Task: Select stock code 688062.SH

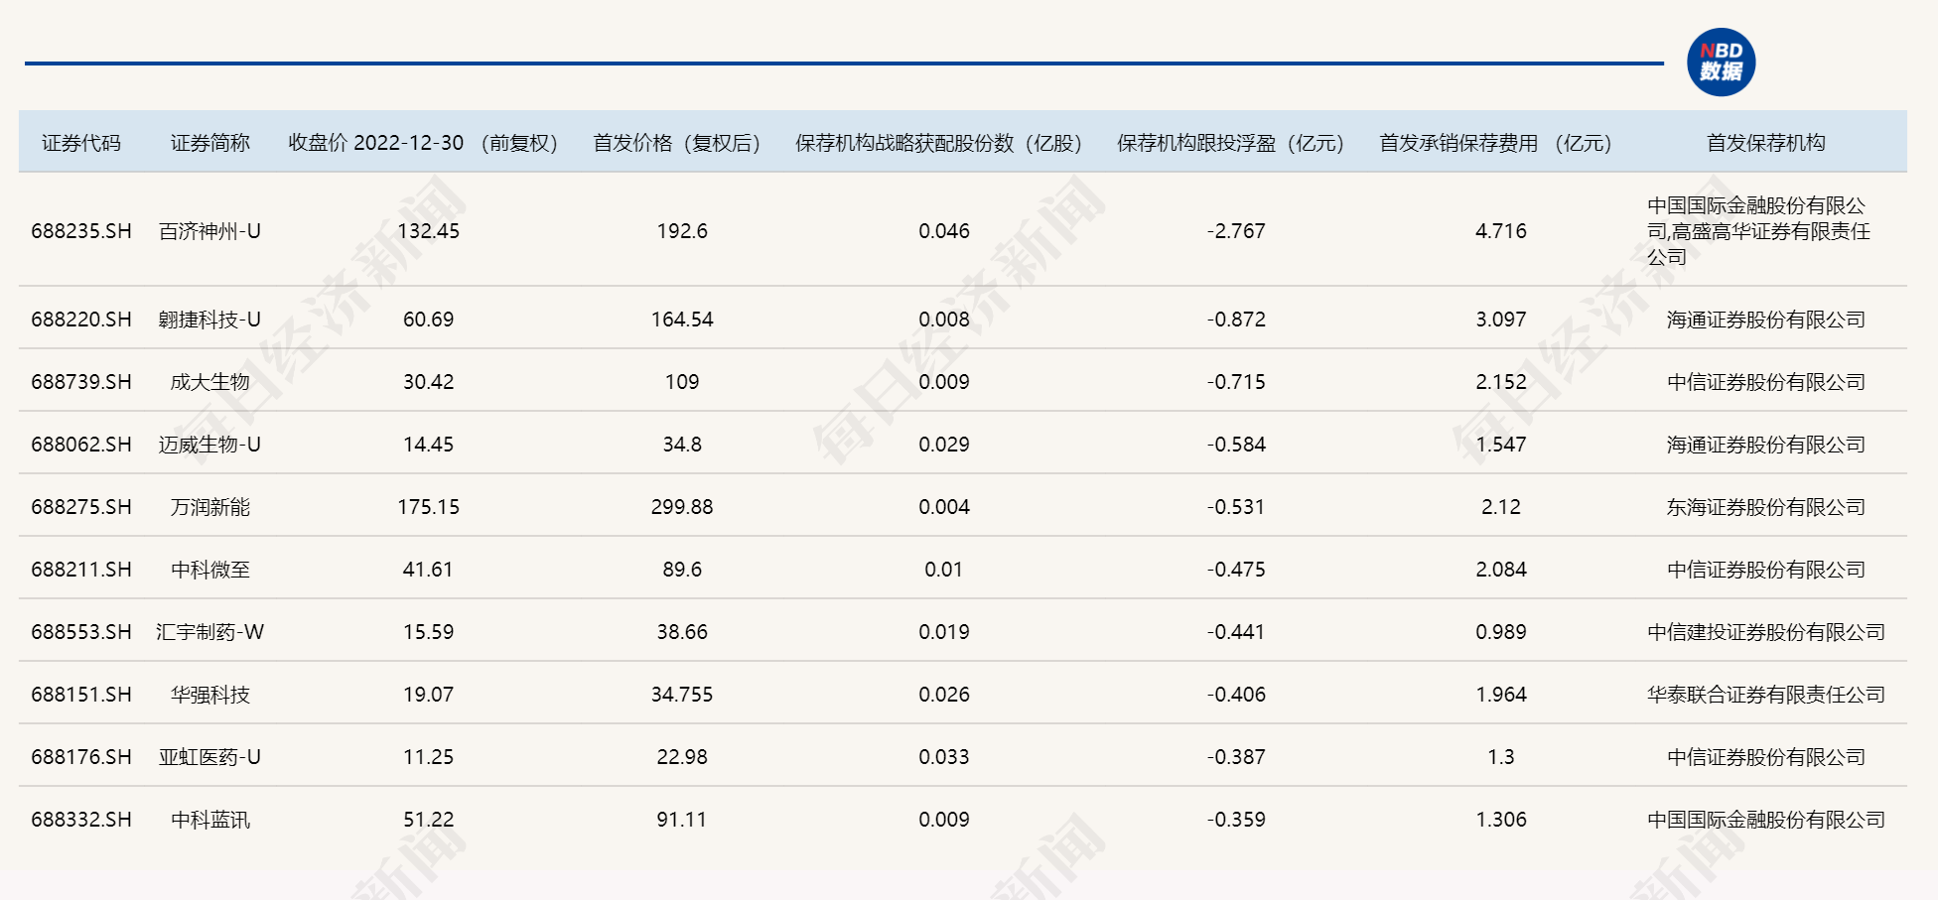Action: pos(81,445)
